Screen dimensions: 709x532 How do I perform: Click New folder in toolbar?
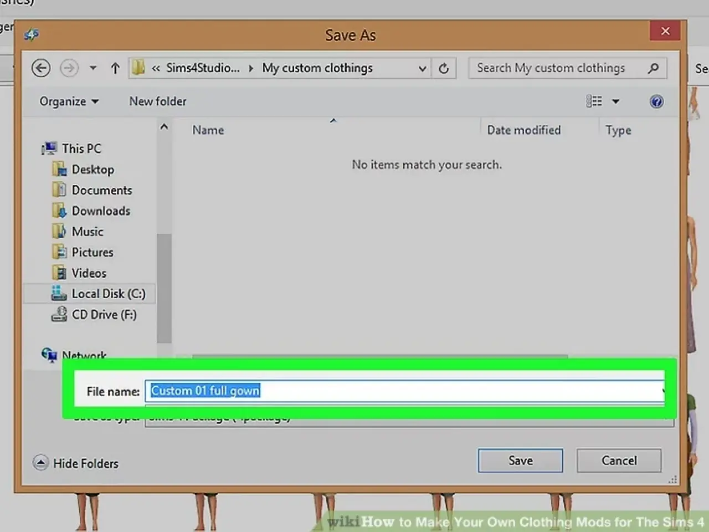(158, 101)
